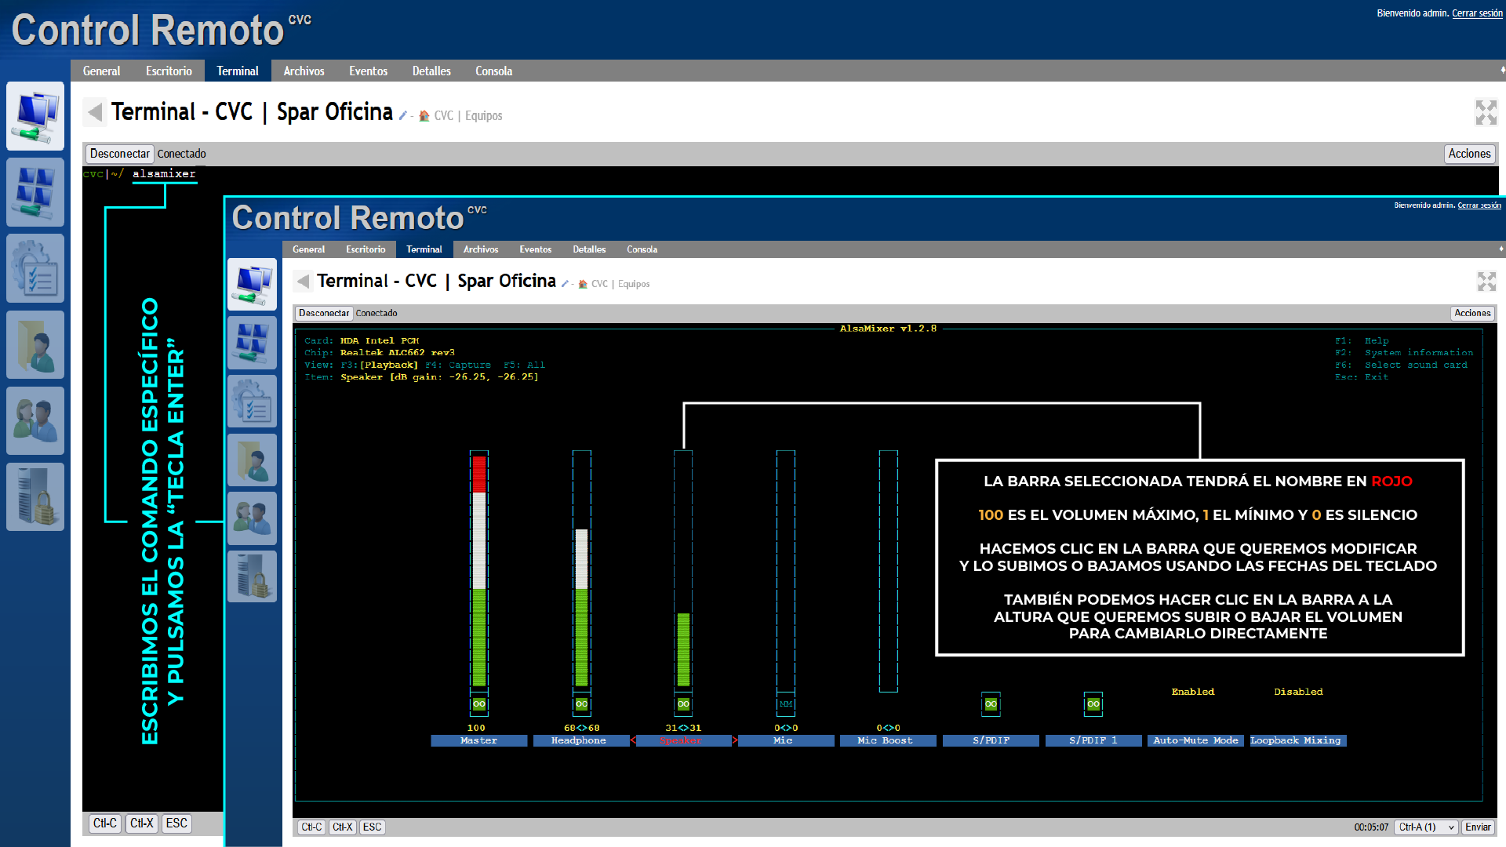This screenshot has width=1506, height=847.
Task: Open the Ctrl-A (1) key dropdown
Action: click(1426, 827)
